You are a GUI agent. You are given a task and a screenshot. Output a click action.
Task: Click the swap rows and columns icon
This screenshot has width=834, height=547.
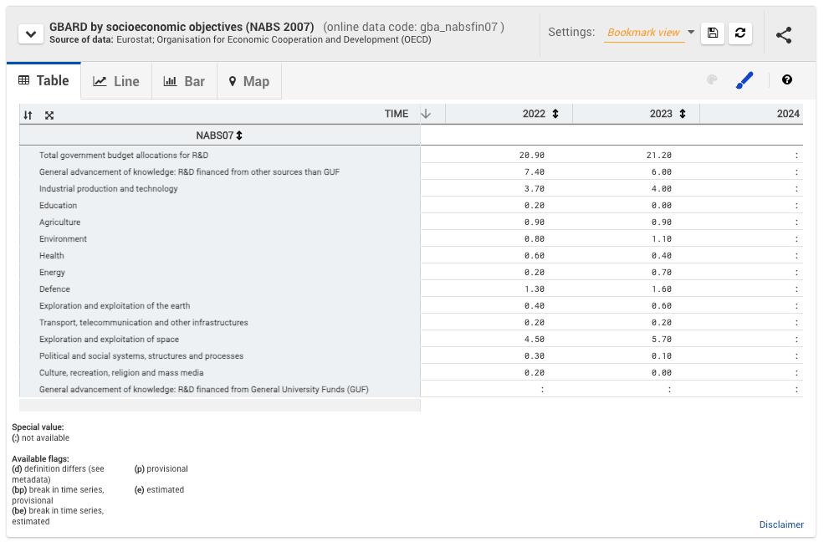point(28,115)
